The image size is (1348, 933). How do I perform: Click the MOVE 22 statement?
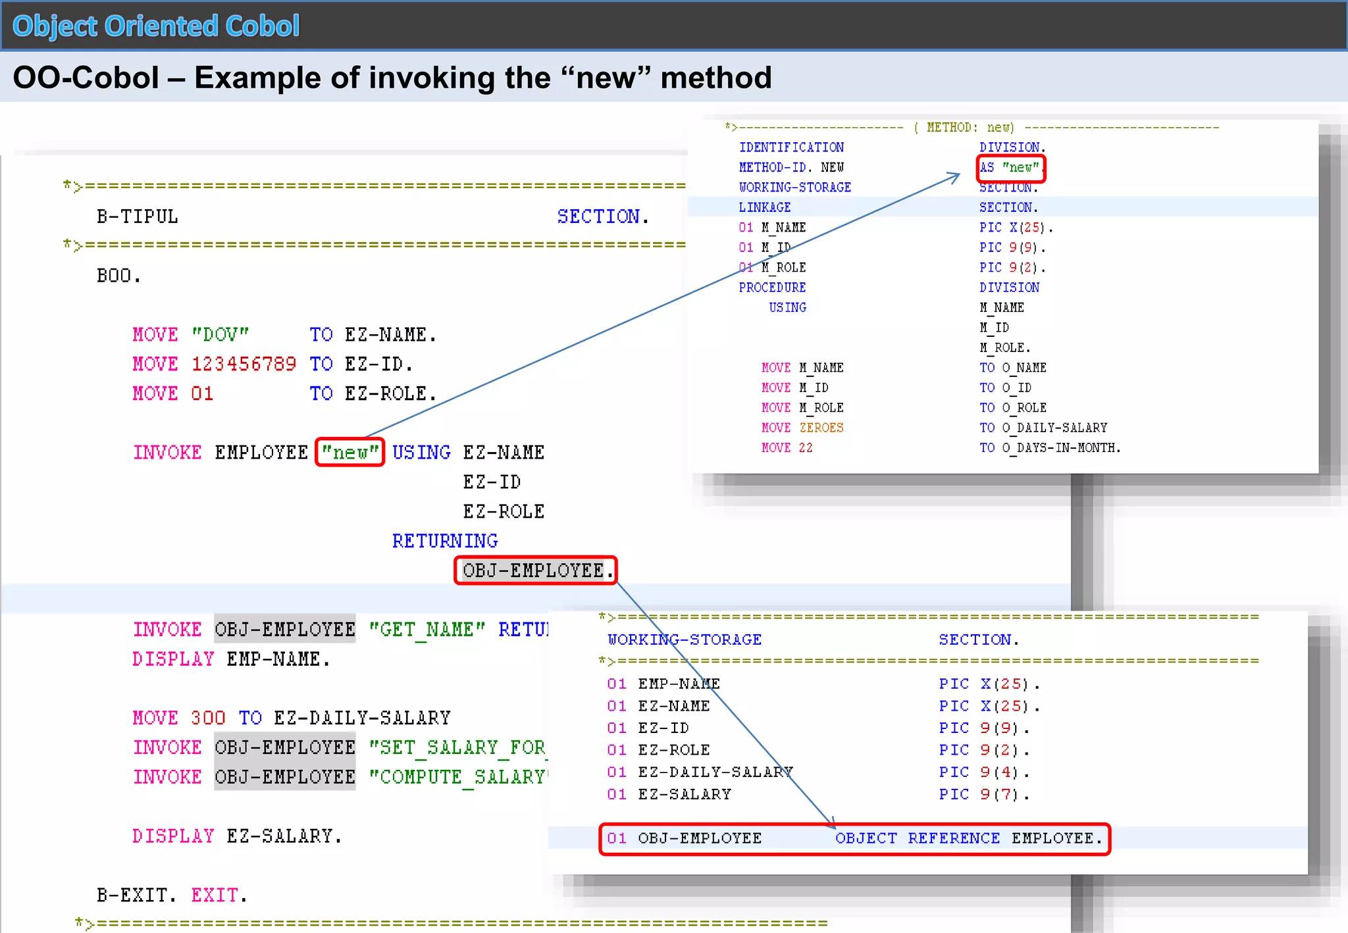[787, 448]
